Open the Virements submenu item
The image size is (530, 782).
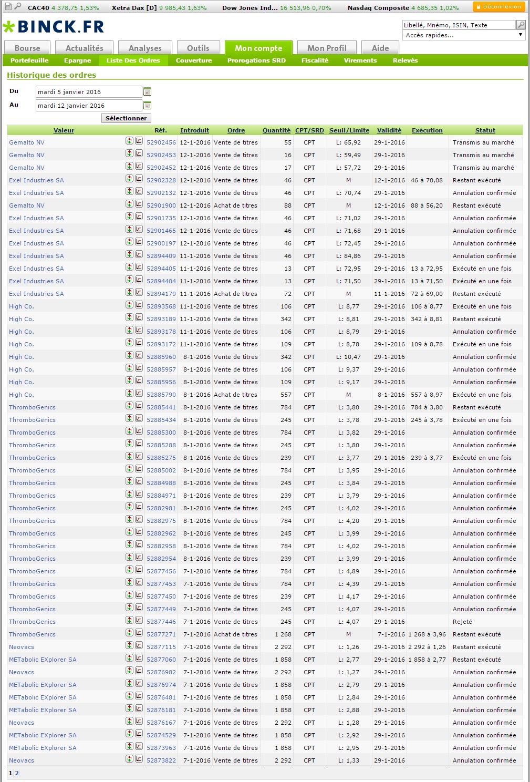tap(360, 60)
